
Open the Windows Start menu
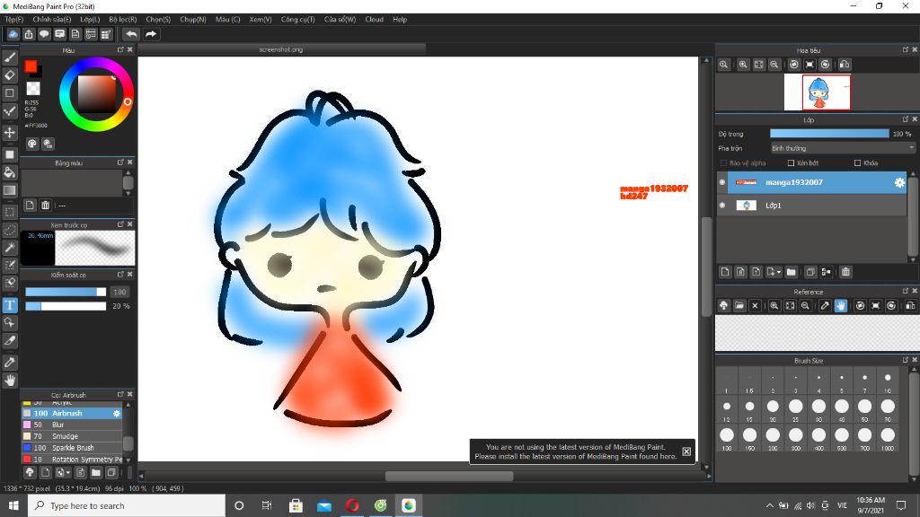coord(13,505)
